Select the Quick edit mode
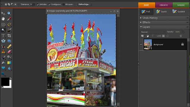The image size is (190, 107). [x=161, y=12]
